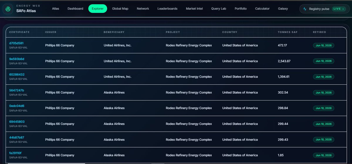The image size is (352, 164).
Task: Click the PROJECT column header
Action: coord(173,32)
